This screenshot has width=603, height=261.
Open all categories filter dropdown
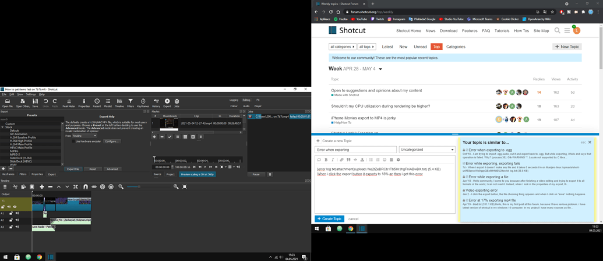[342, 47]
